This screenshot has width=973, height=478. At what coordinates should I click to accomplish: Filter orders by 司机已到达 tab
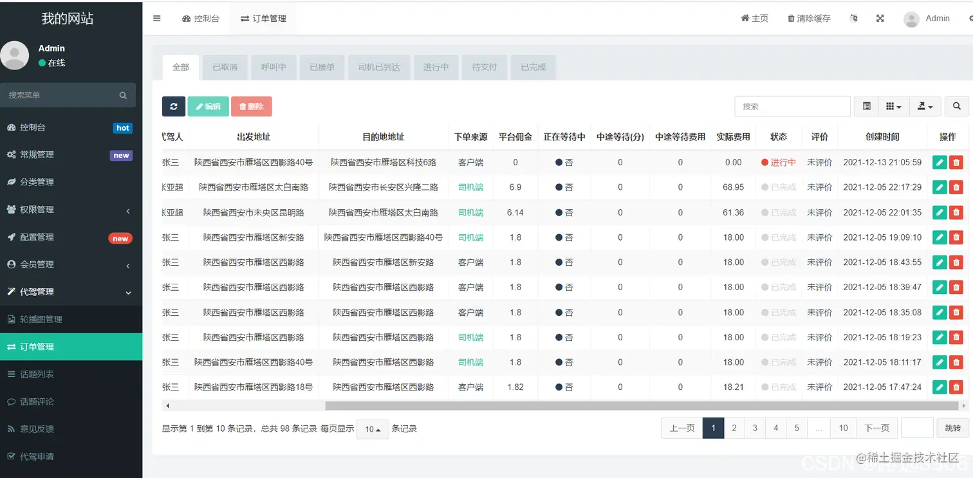click(379, 67)
